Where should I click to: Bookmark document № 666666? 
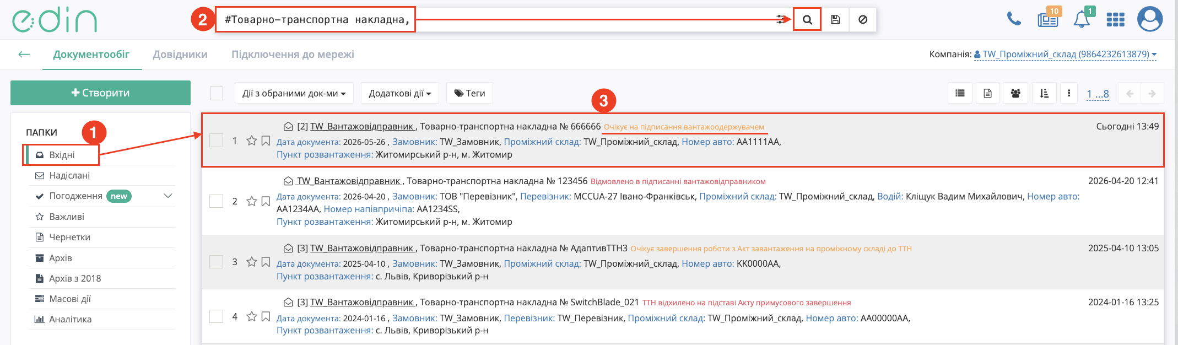point(266,141)
